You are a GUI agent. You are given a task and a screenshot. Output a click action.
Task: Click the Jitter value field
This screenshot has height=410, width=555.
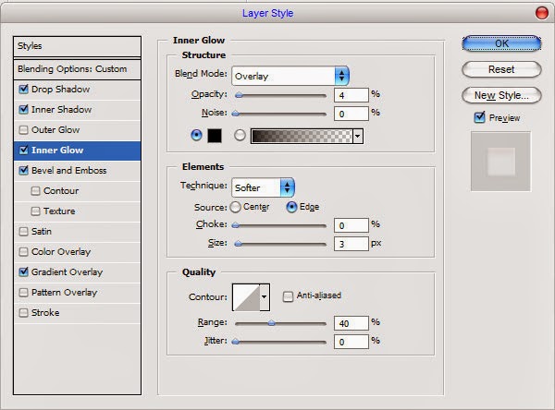[x=351, y=342]
